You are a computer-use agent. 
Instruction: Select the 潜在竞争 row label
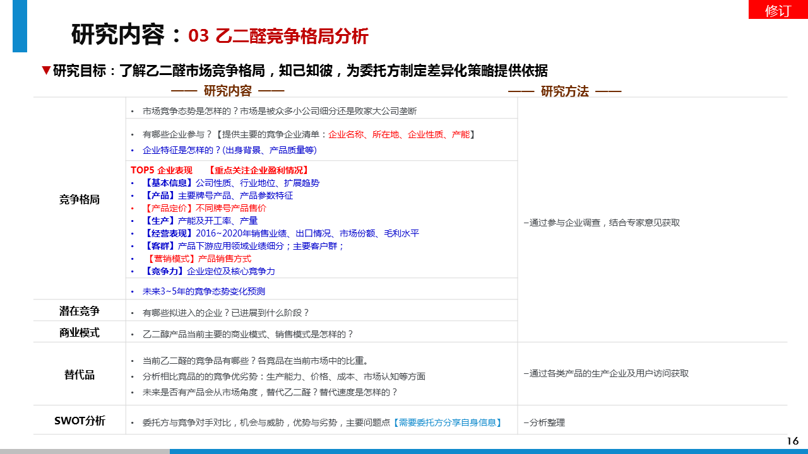pos(80,311)
